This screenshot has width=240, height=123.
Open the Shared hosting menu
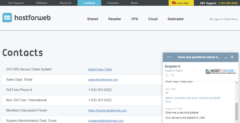pos(93,19)
